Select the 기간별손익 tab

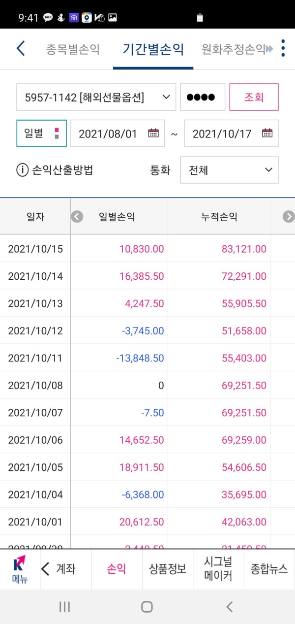tap(153, 49)
